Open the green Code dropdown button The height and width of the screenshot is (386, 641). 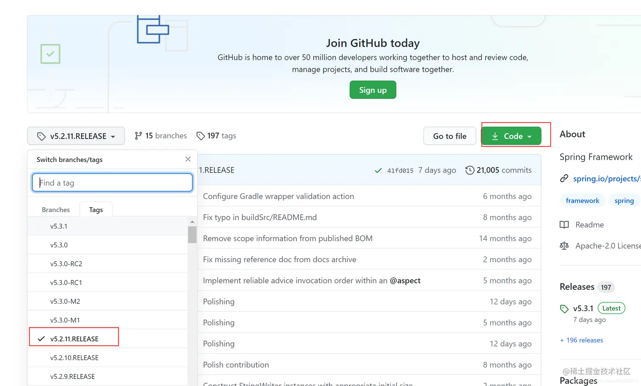[511, 136]
